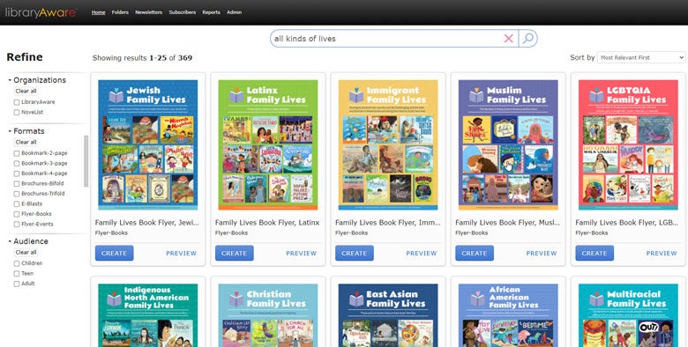Go to the Reports menu item

click(211, 12)
